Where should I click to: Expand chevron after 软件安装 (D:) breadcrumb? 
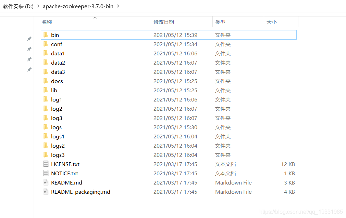click(x=38, y=6)
